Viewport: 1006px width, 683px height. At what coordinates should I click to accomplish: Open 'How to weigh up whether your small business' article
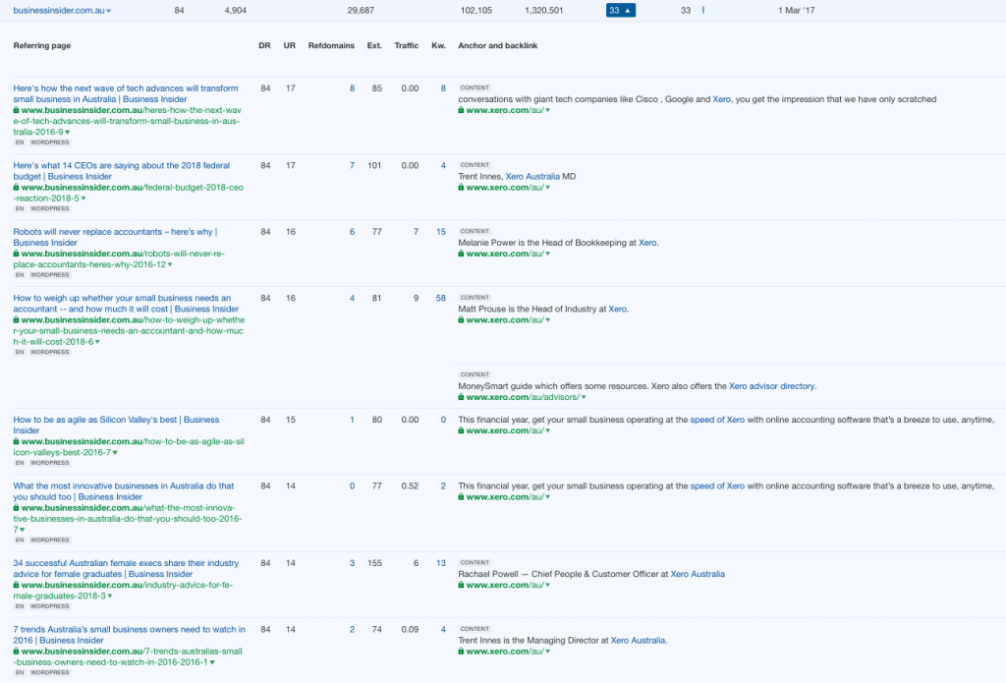[126, 303]
